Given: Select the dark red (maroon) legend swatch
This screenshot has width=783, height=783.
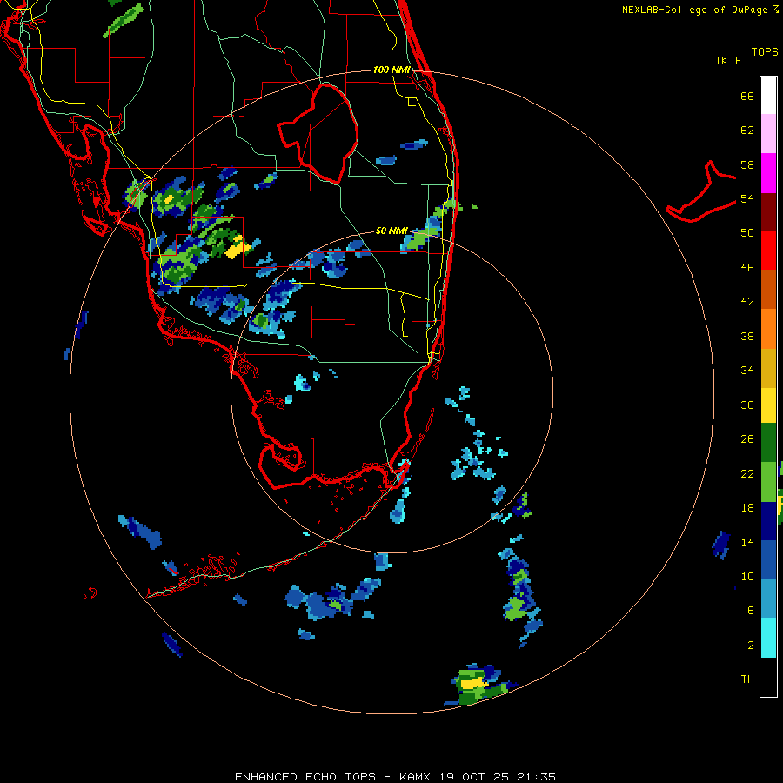Looking at the screenshot, I should [768, 212].
